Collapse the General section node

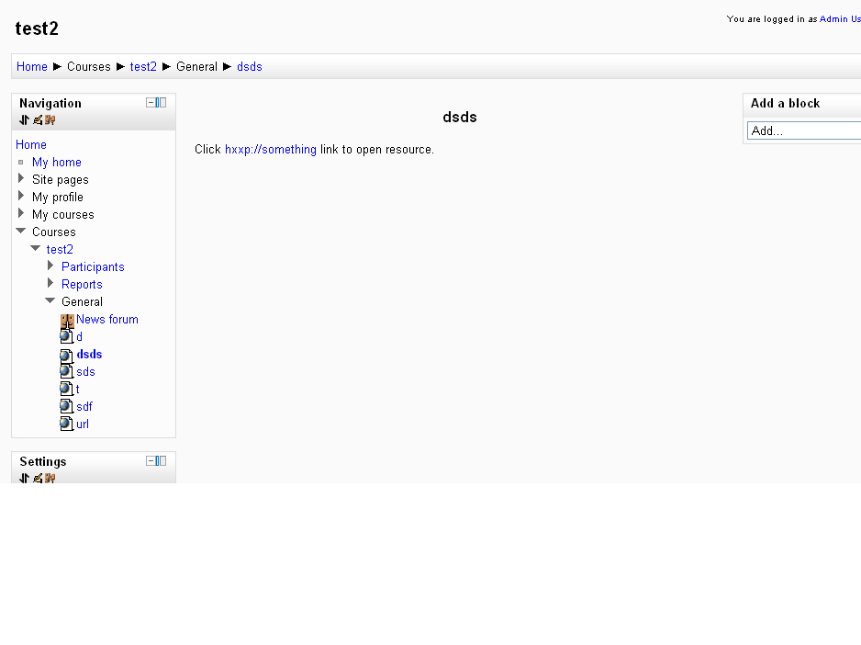(50, 300)
